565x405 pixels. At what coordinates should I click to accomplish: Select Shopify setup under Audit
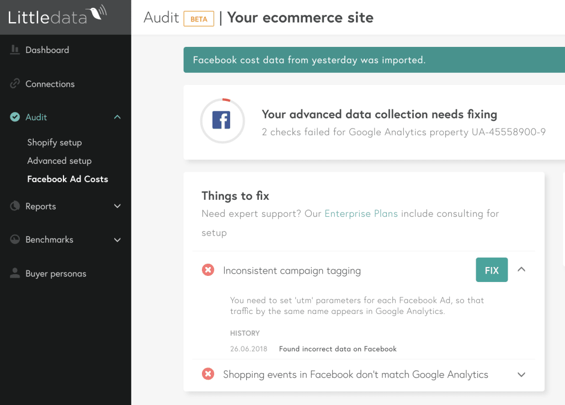click(x=55, y=143)
